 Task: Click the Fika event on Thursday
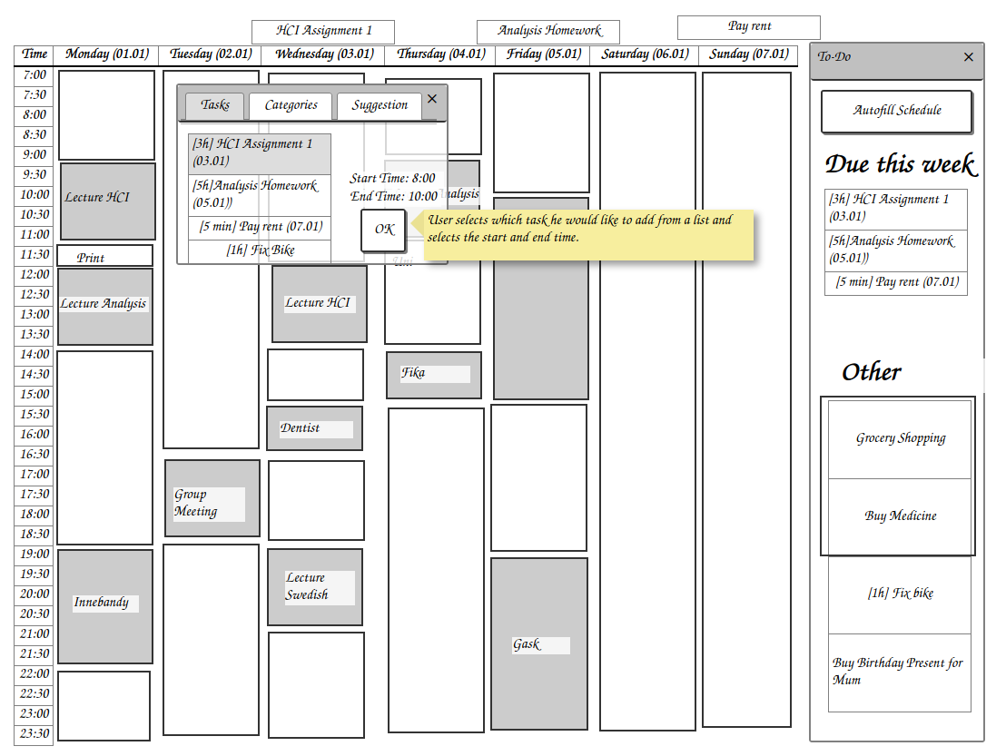[433, 375]
